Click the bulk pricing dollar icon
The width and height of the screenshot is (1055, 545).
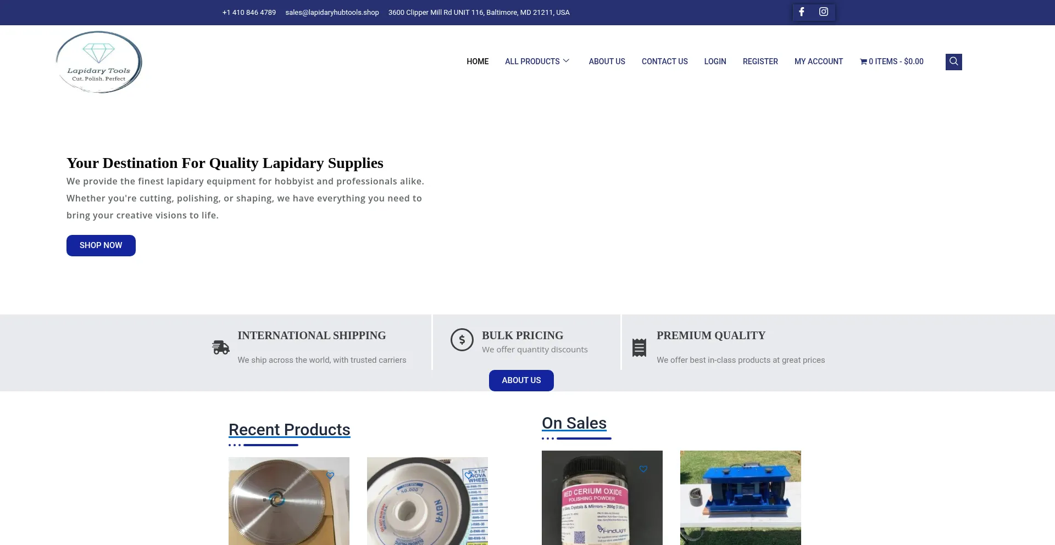pyautogui.click(x=462, y=340)
